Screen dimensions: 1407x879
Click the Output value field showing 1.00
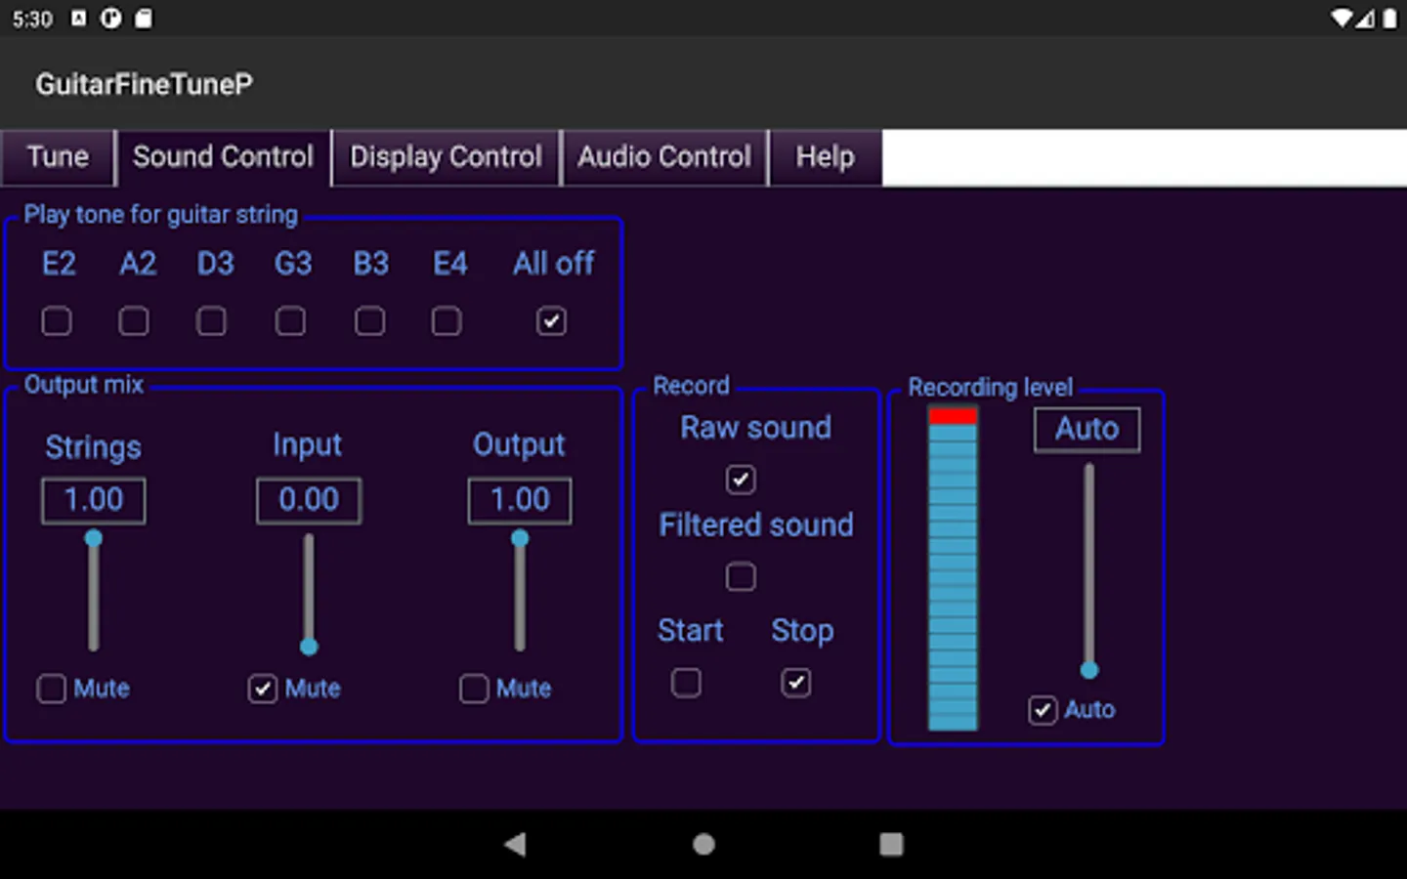tap(520, 501)
